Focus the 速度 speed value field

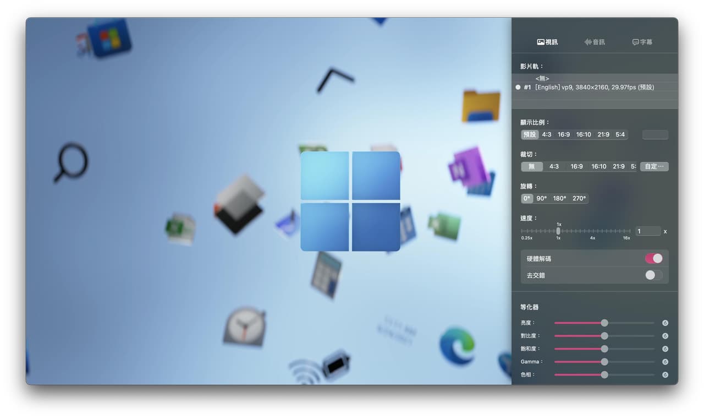(x=648, y=231)
